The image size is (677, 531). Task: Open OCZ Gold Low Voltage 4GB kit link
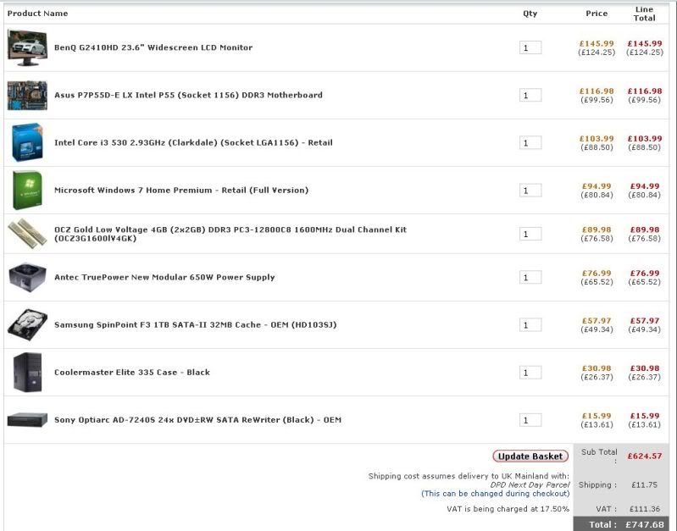coord(230,234)
